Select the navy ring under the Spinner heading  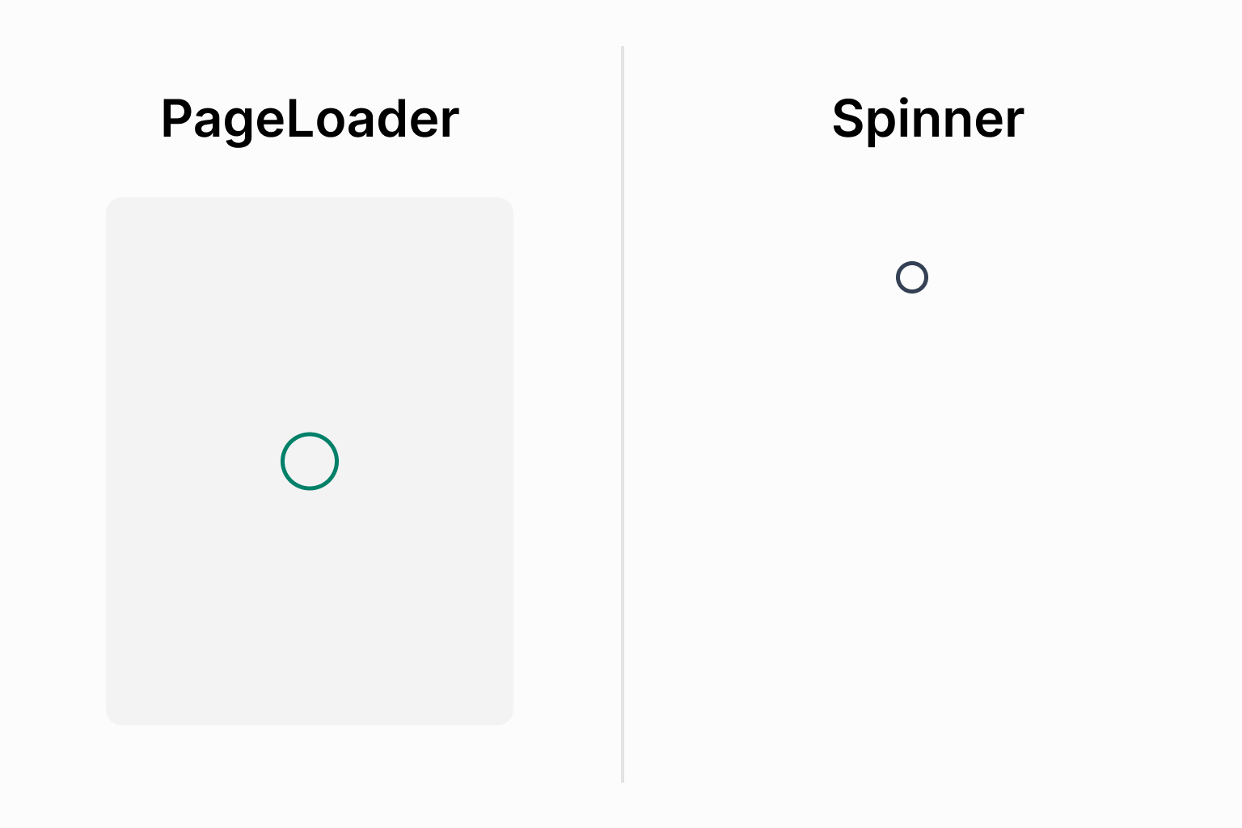coord(912,277)
